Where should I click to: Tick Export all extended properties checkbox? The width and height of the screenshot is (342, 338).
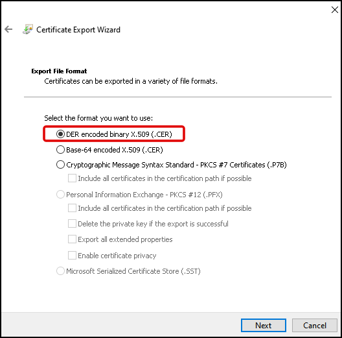click(72, 239)
